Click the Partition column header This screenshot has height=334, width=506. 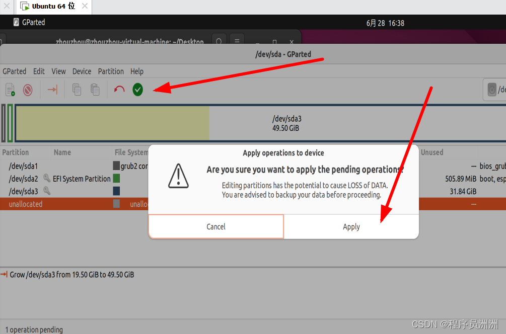[16, 152]
